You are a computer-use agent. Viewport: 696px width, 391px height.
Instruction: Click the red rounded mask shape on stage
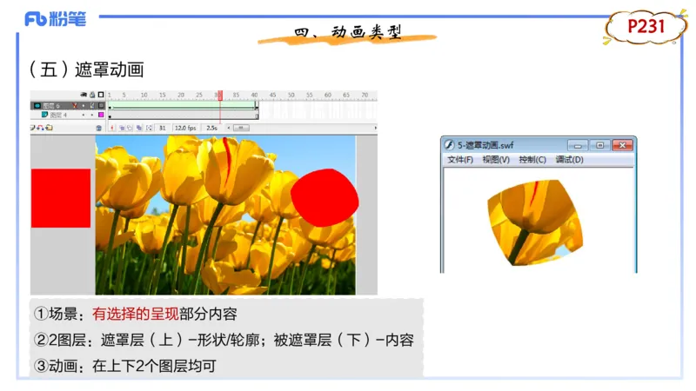325,197
